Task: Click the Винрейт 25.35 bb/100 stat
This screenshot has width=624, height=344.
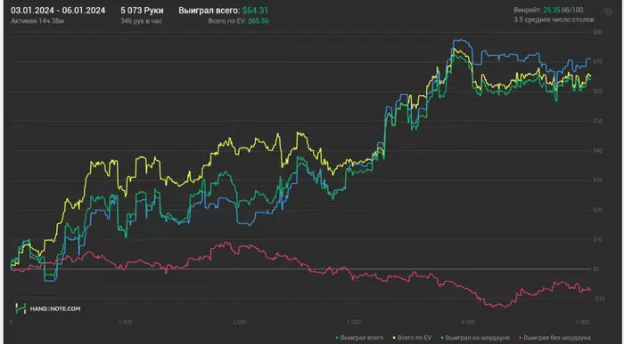Action: click(x=548, y=10)
